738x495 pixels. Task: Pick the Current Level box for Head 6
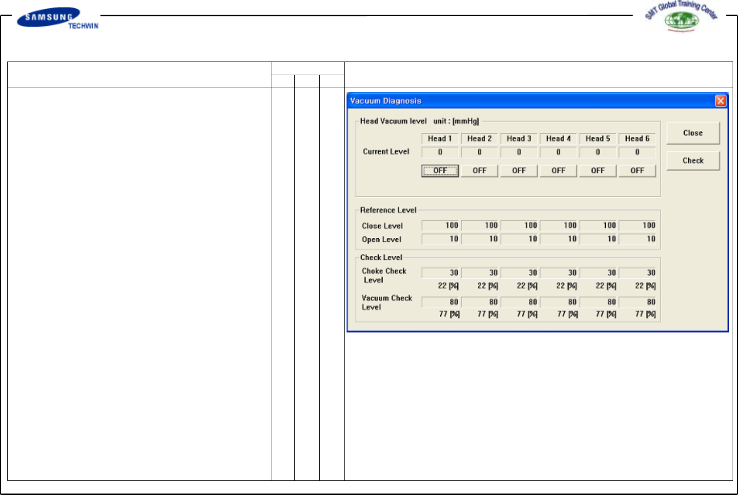coord(637,152)
